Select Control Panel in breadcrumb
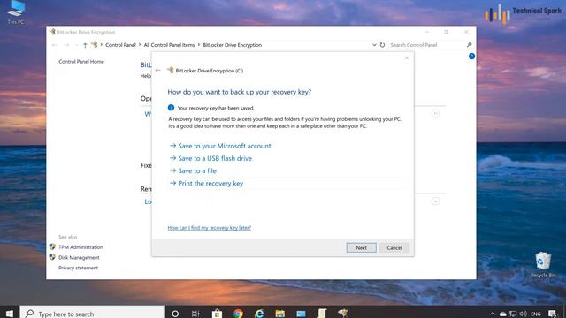This screenshot has width=566, height=318. pyautogui.click(x=120, y=45)
